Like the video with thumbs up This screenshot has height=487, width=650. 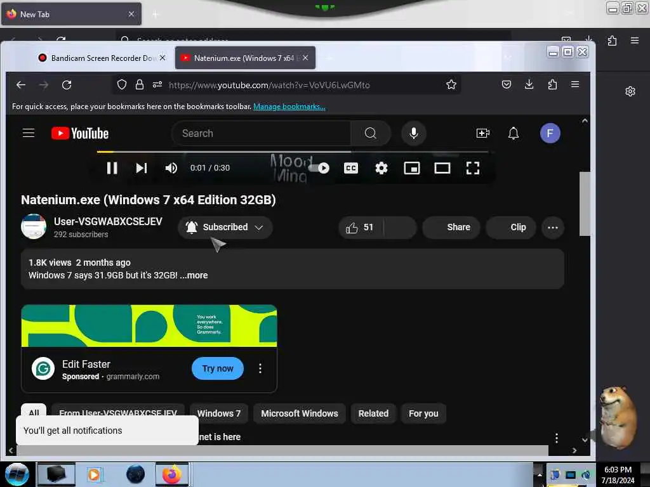(361, 228)
